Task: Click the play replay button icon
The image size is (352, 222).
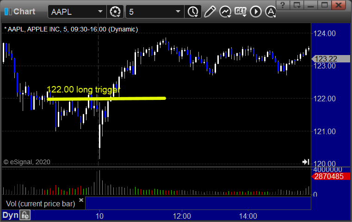Action: [x=256, y=12]
